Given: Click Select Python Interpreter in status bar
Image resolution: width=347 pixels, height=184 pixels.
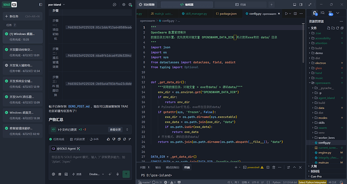Looking at the screenshot, I should click(x=312, y=182).
